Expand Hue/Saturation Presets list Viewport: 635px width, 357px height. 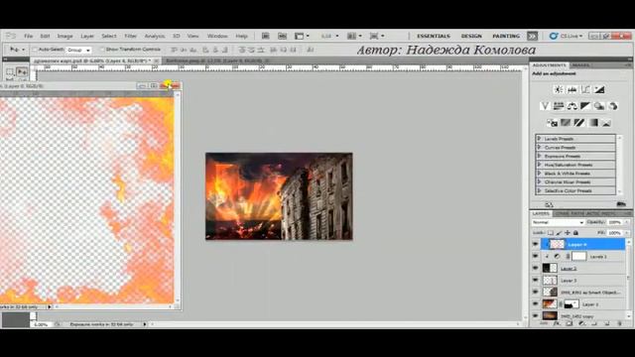pyautogui.click(x=539, y=165)
